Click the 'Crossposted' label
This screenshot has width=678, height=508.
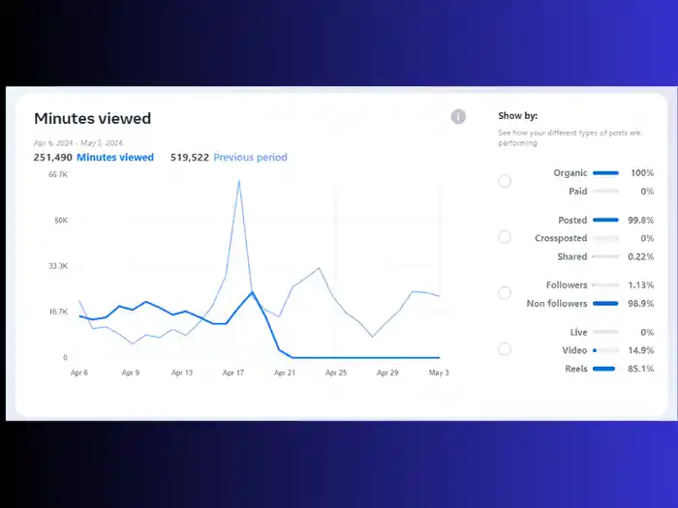561,238
